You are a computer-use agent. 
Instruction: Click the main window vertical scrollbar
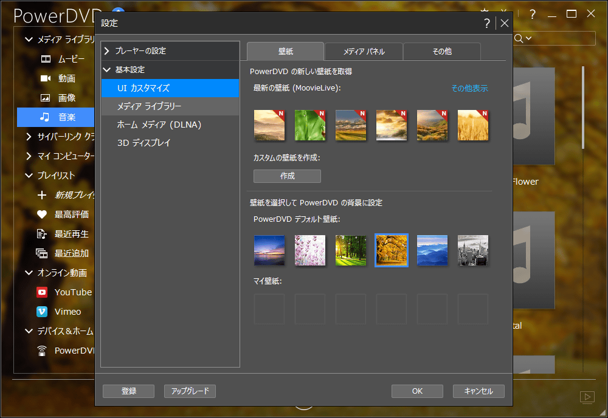pyautogui.click(x=583, y=108)
